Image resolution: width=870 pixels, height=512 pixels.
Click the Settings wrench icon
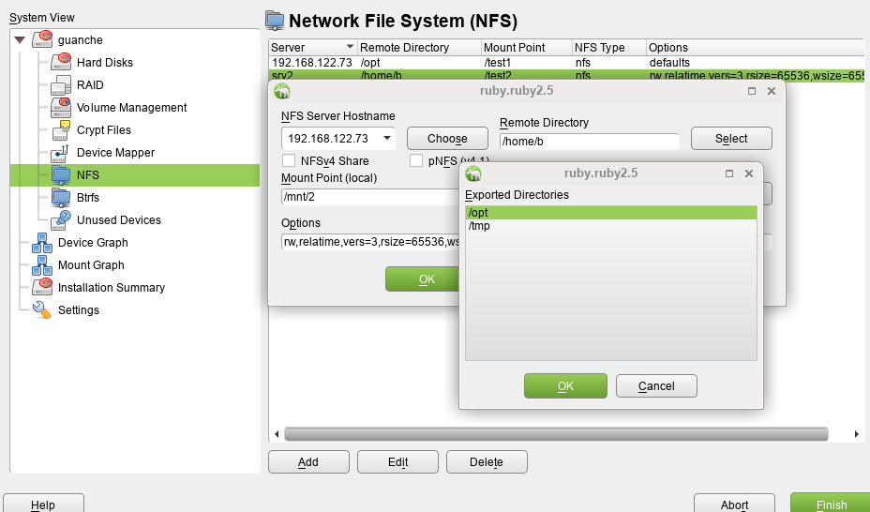click(42, 310)
